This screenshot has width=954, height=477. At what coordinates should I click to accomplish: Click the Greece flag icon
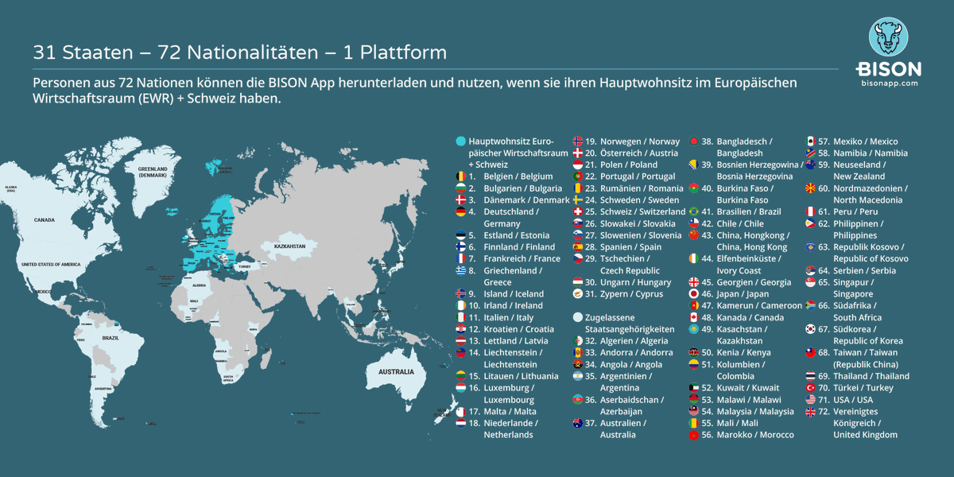point(461,271)
